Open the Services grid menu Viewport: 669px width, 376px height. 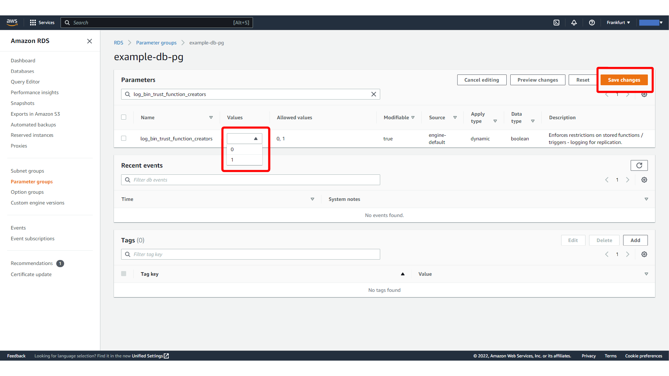click(42, 23)
